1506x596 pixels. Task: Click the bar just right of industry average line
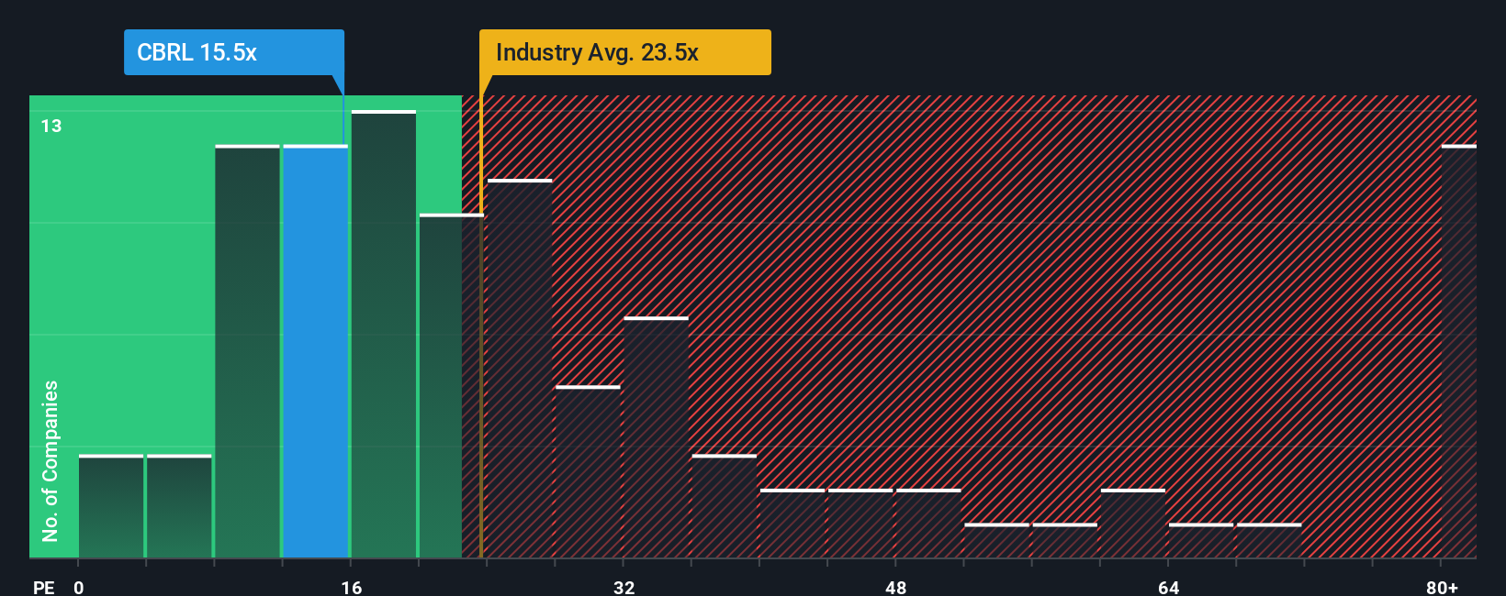click(520, 369)
